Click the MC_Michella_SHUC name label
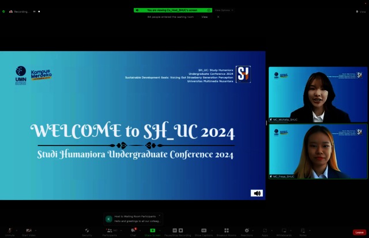Image resolution: width=369 pixels, height=238 pixels. (x=285, y=120)
